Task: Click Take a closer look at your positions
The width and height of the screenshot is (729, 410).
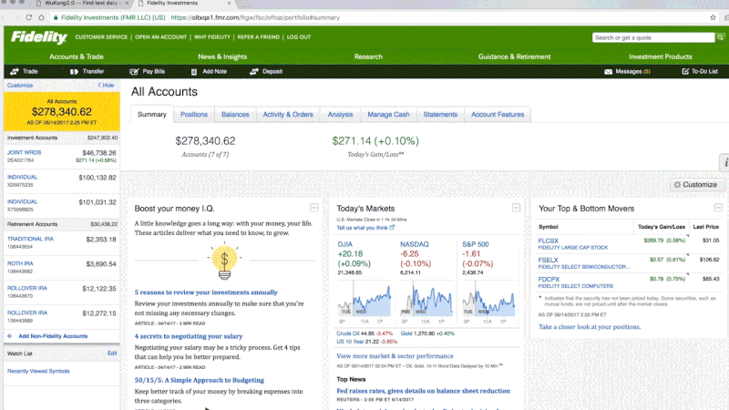Action: (589, 327)
